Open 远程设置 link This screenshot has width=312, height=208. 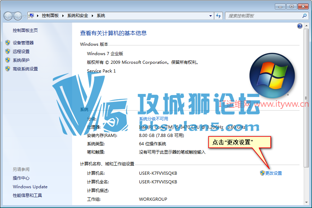click(x=21, y=51)
